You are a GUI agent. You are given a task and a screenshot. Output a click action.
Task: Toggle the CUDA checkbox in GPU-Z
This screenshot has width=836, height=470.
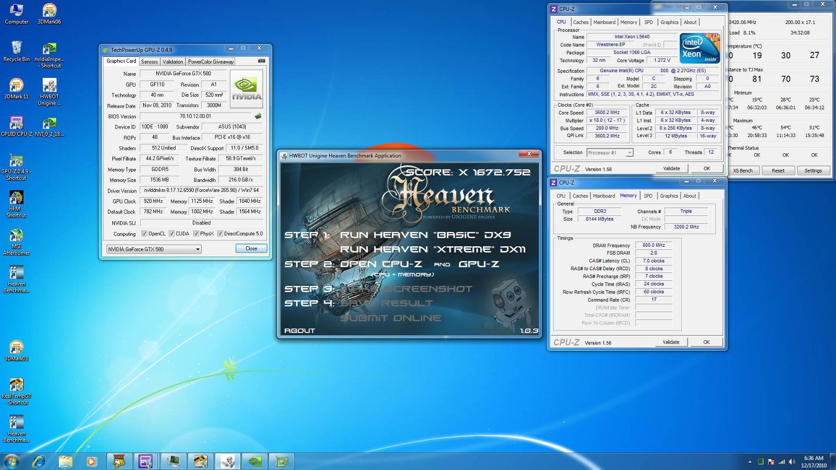point(171,234)
